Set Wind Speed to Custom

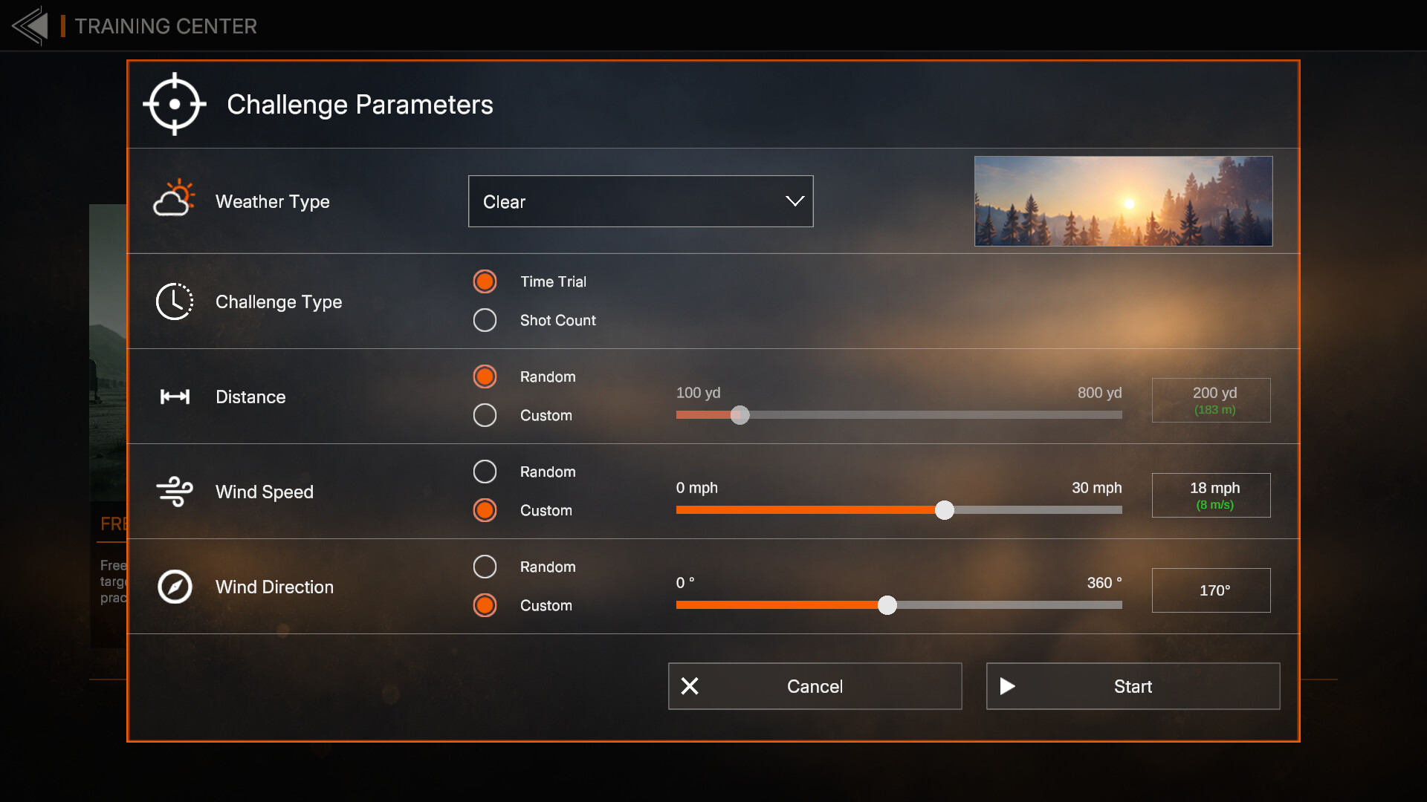tap(485, 510)
